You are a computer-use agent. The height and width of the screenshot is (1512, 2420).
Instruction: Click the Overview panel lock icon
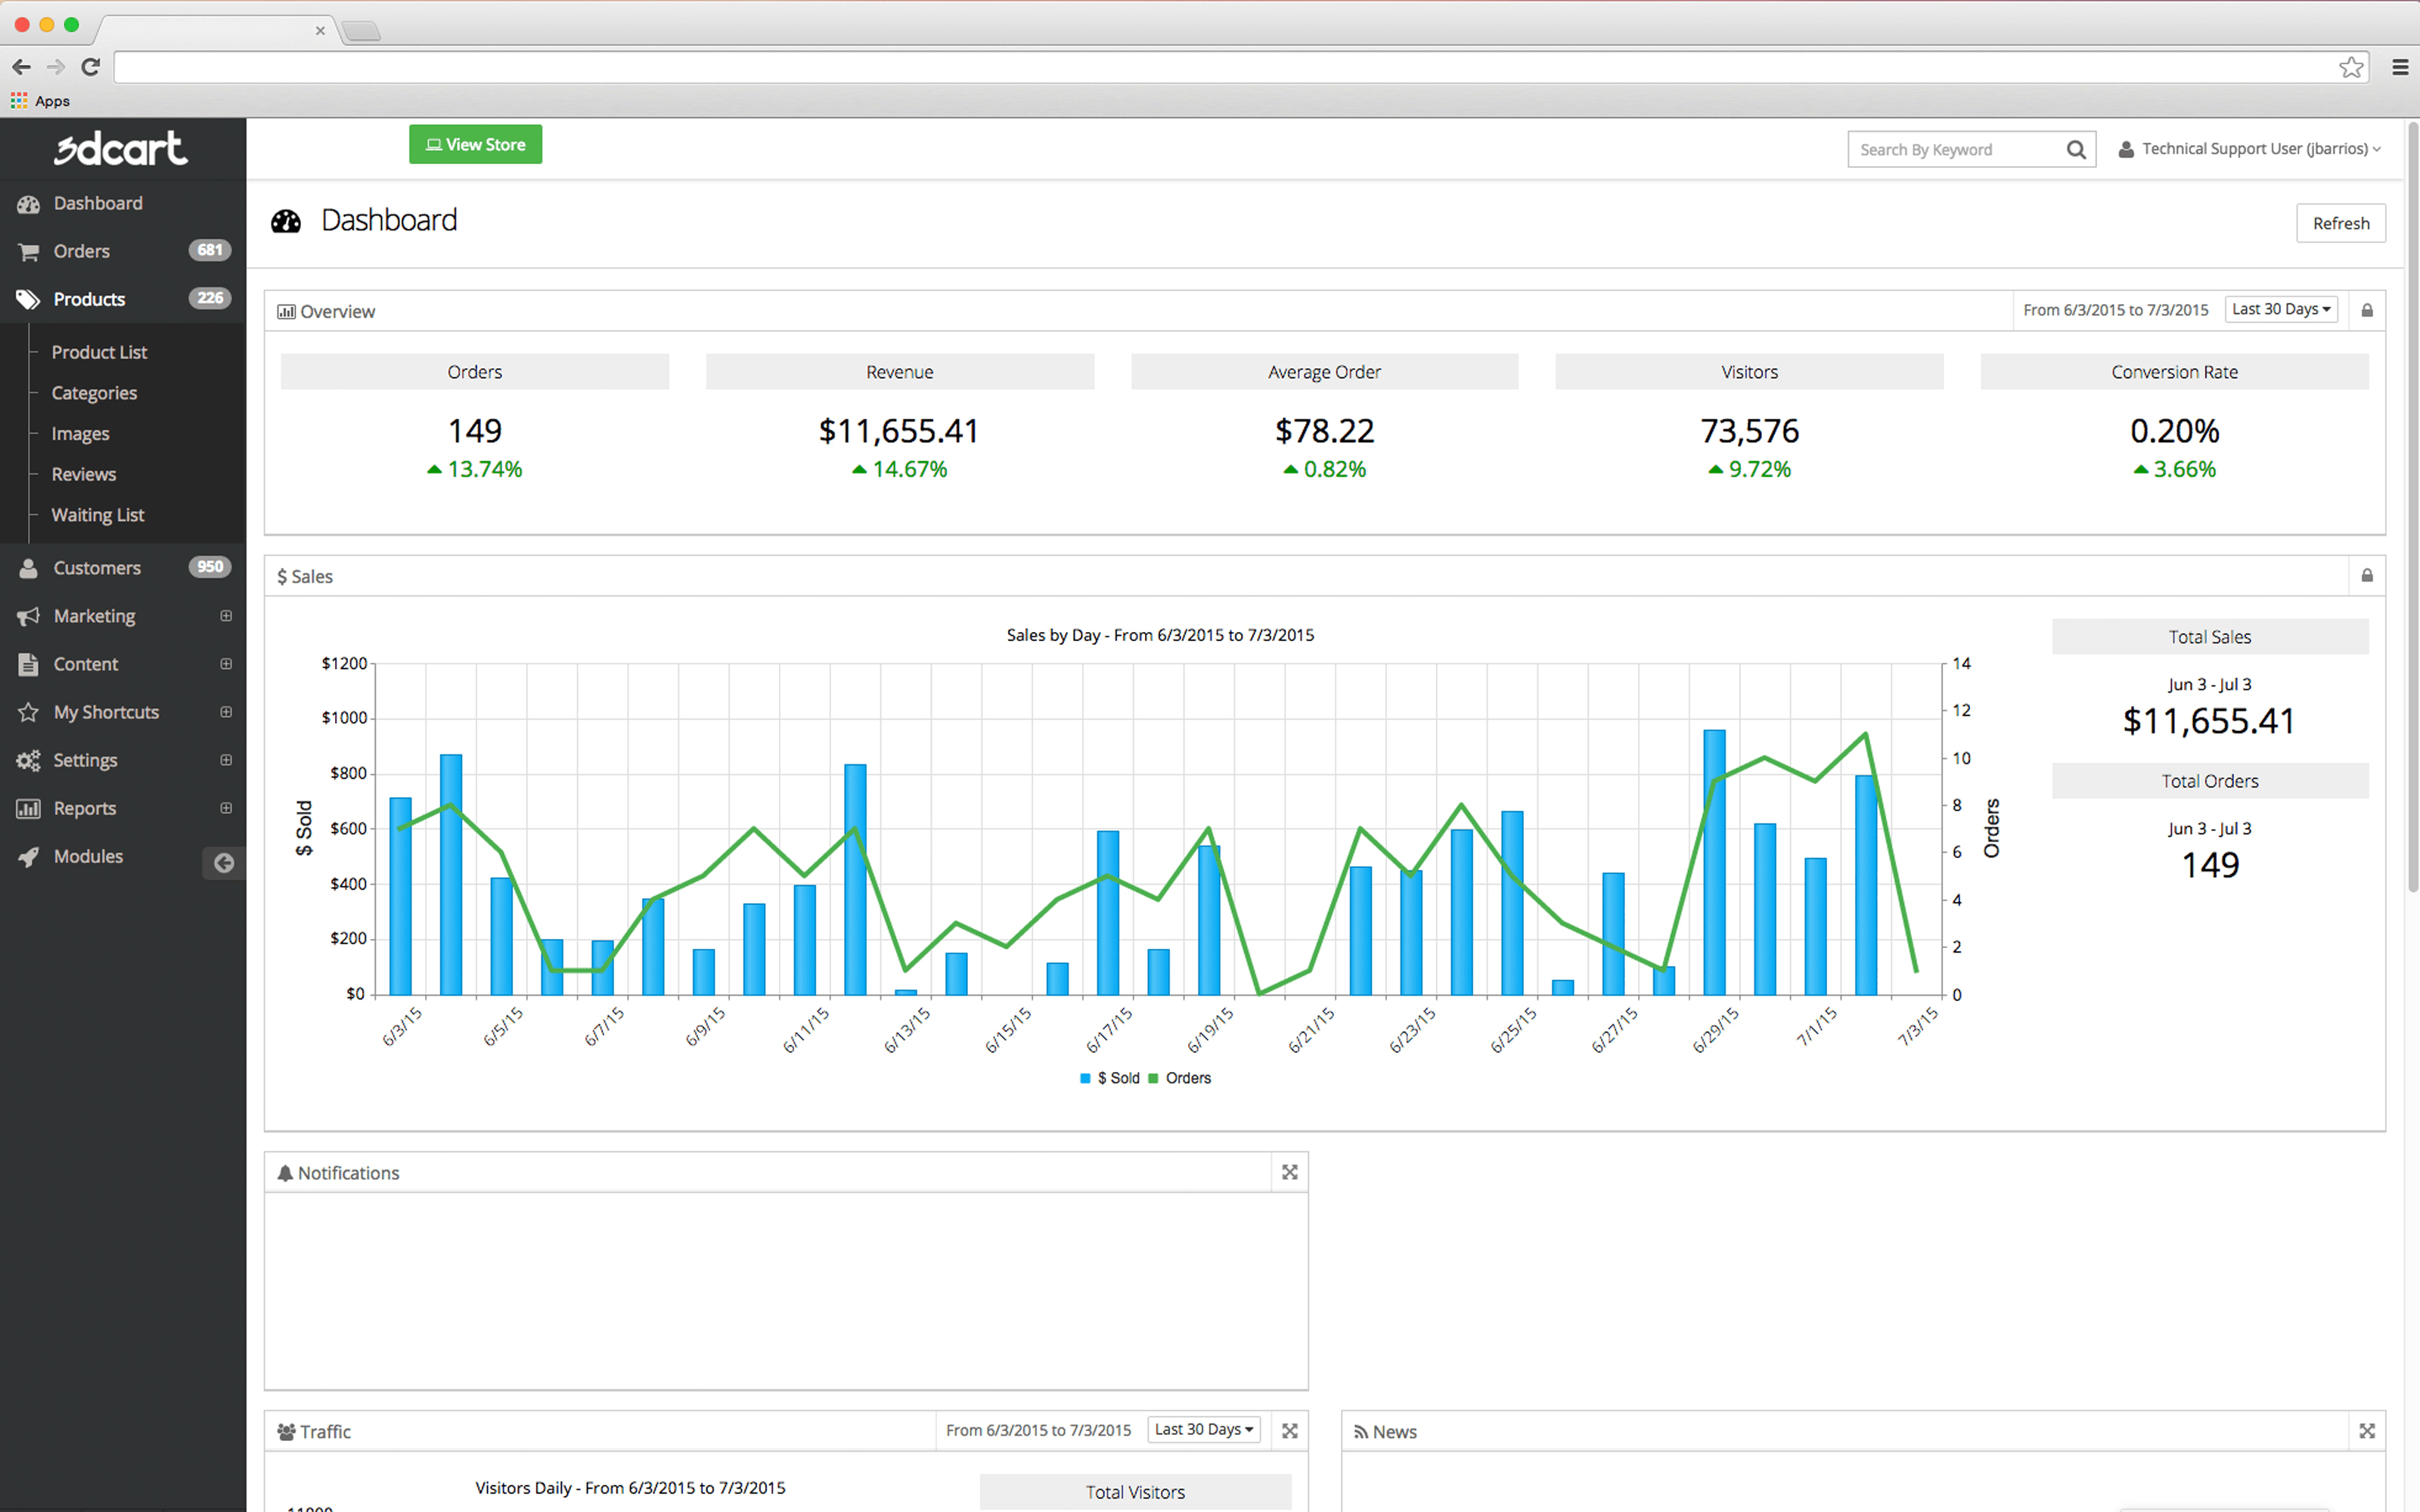point(2367,311)
